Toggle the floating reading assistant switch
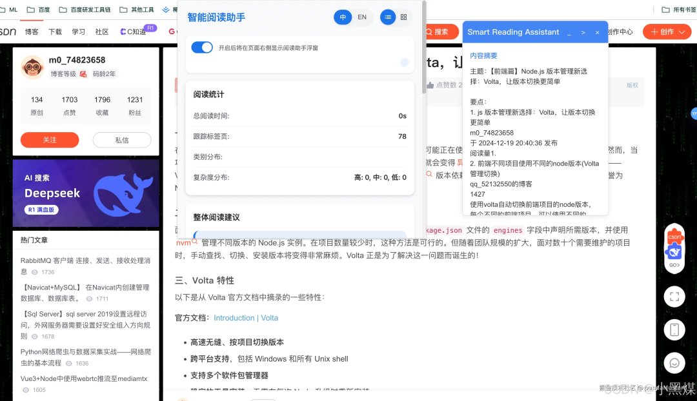The image size is (697, 401). (202, 48)
